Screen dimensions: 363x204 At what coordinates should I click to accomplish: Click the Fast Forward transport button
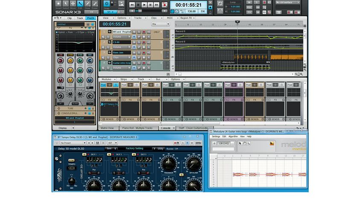point(156,5)
